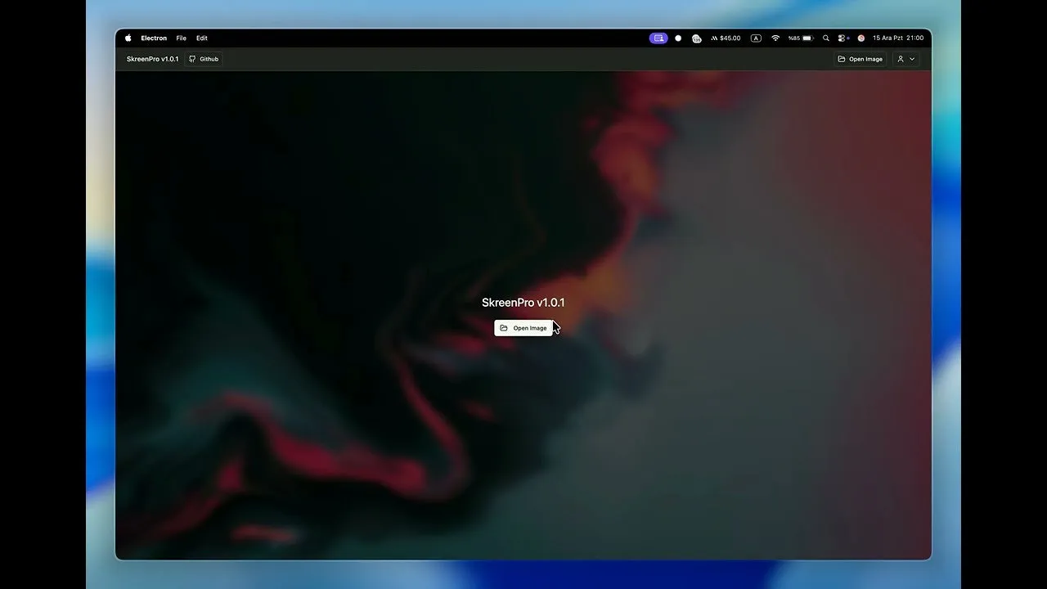The height and width of the screenshot is (589, 1047).
Task: Click the date and time display
Action: [x=898, y=38]
